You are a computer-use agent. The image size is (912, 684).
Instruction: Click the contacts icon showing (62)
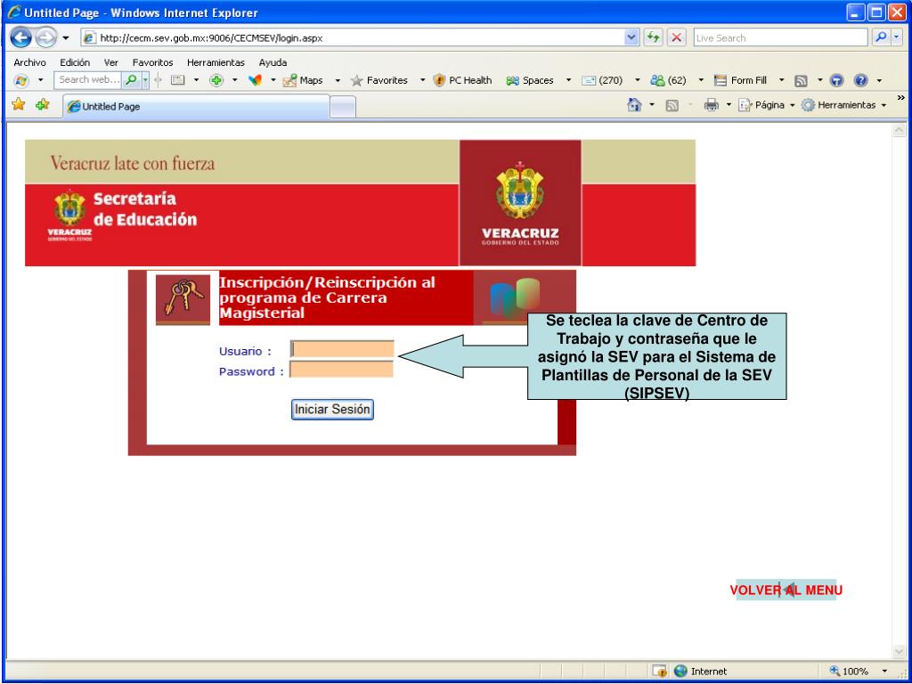pyautogui.click(x=668, y=80)
